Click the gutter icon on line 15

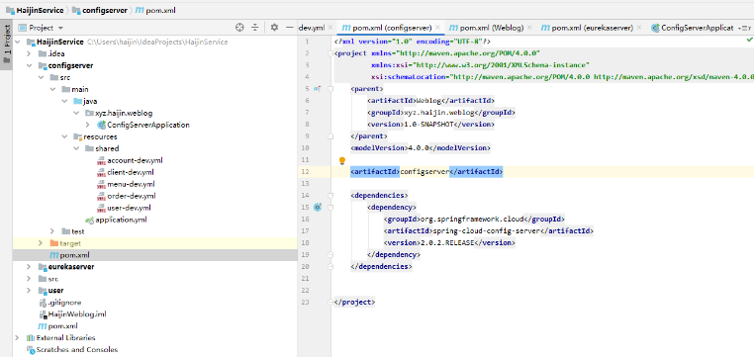point(318,207)
